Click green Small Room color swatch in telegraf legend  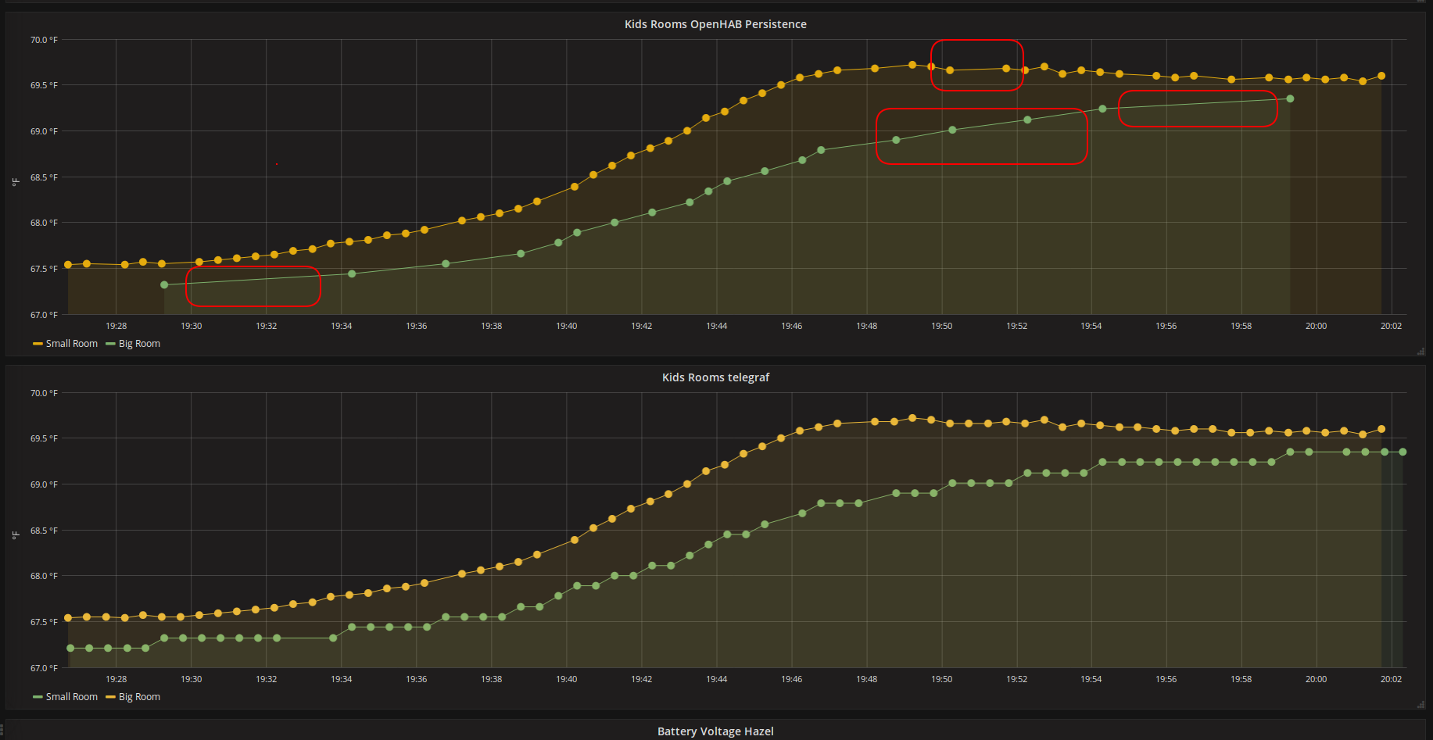pyautogui.click(x=38, y=697)
